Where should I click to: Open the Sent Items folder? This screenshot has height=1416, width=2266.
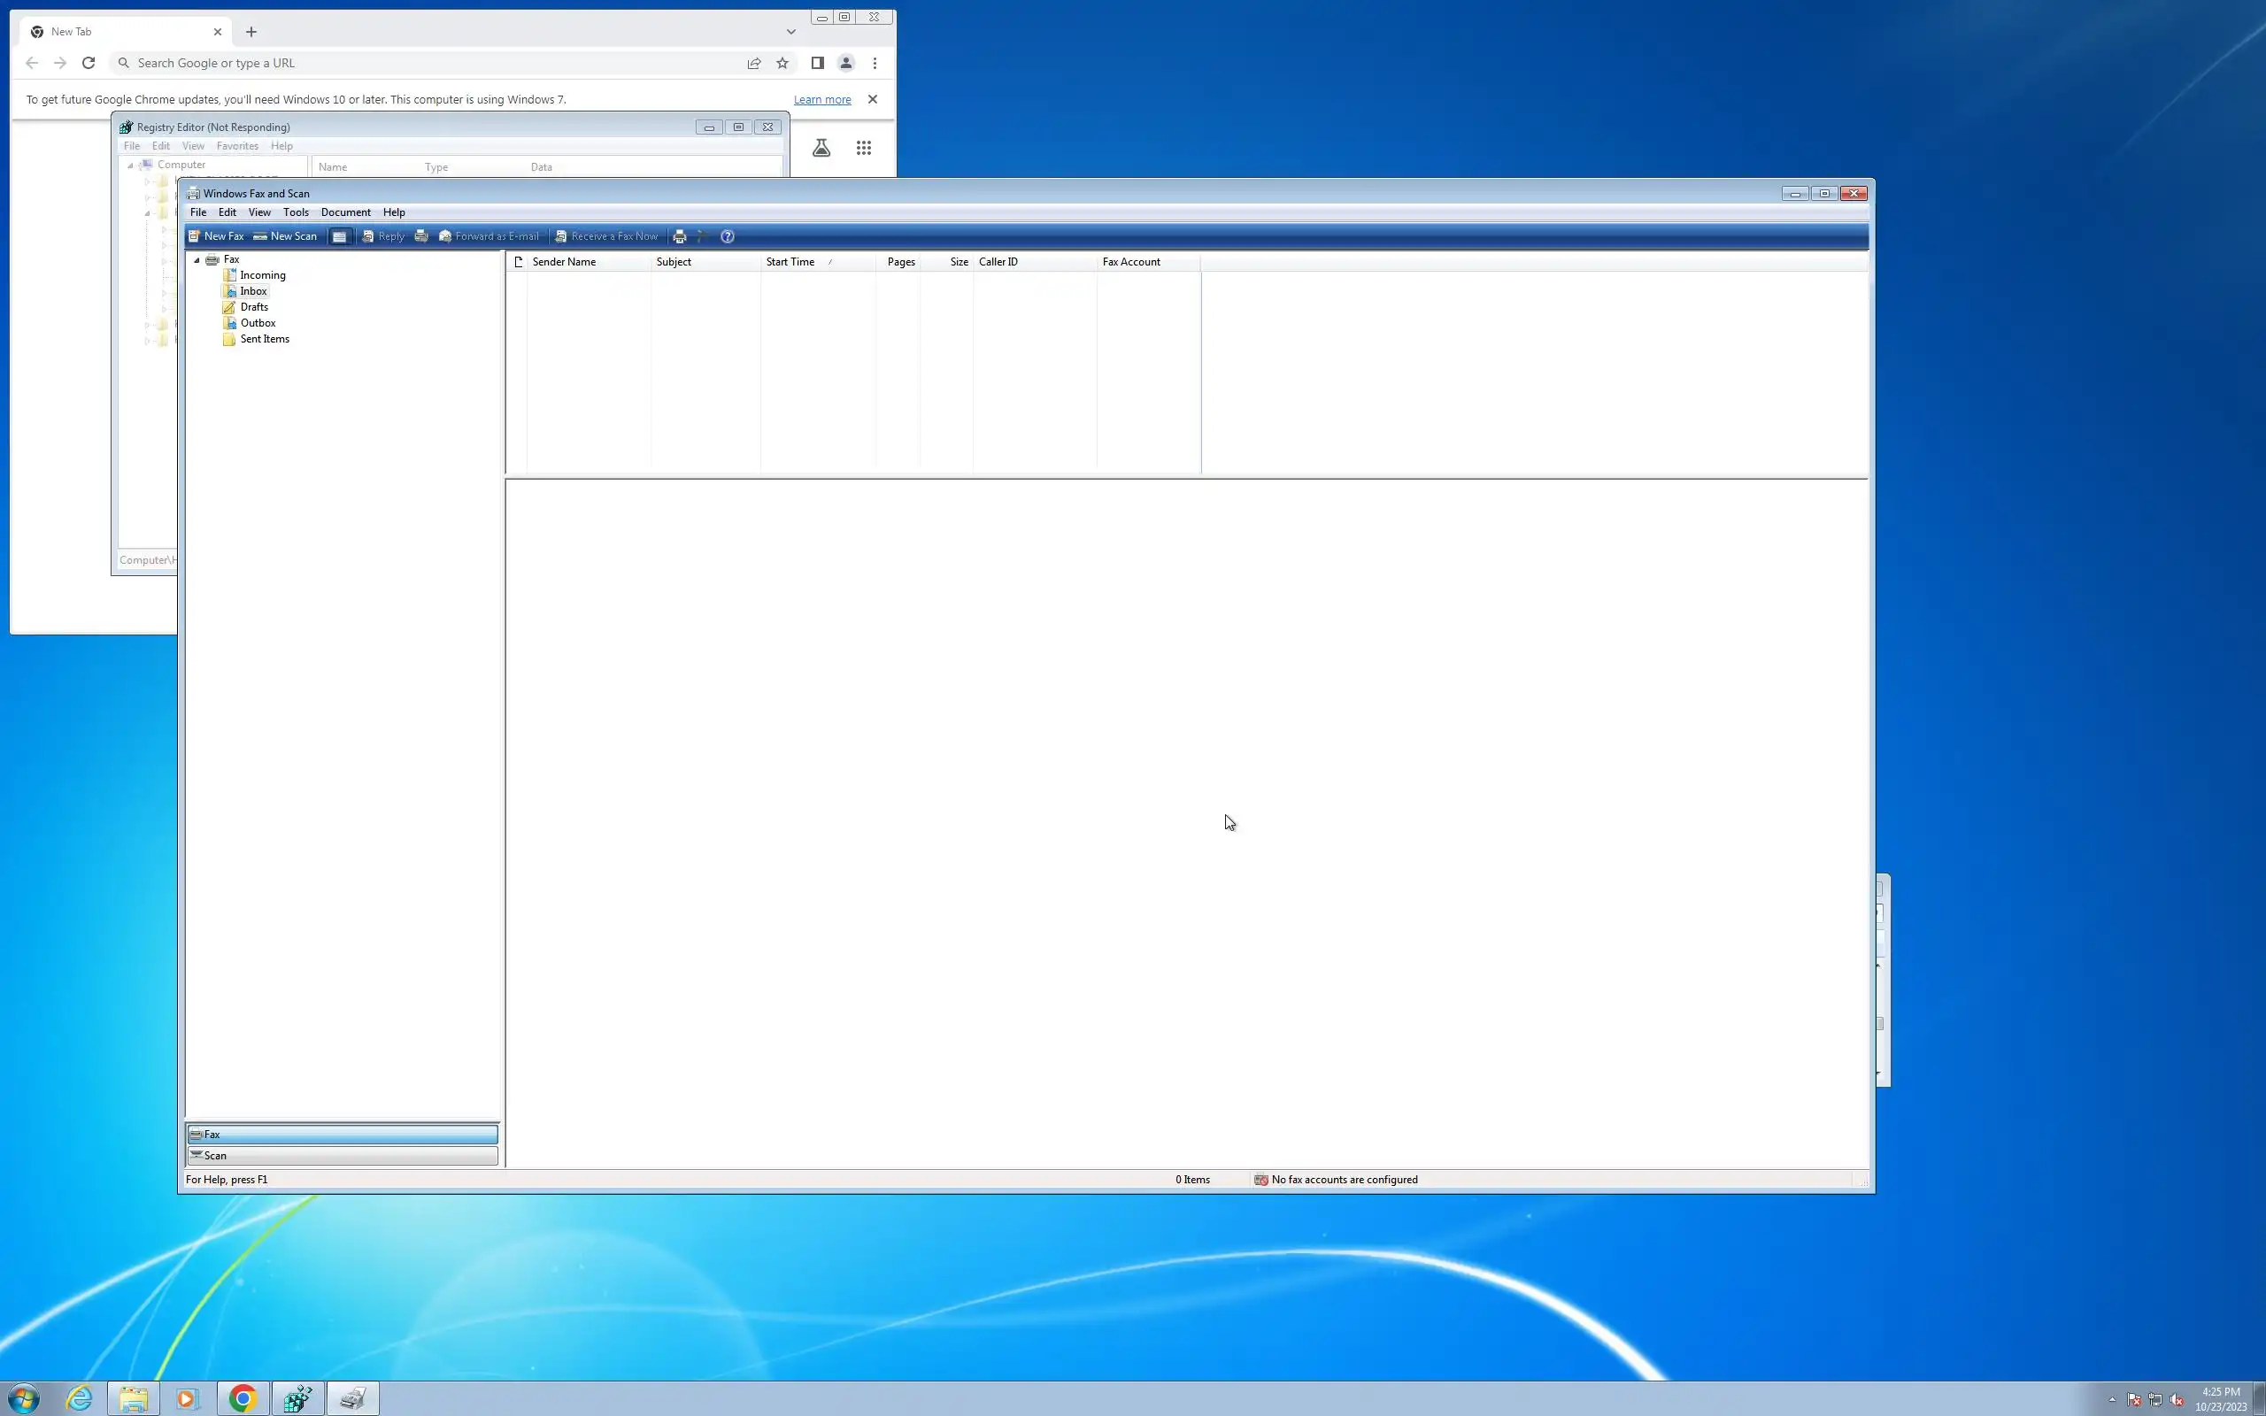(264, 339)
